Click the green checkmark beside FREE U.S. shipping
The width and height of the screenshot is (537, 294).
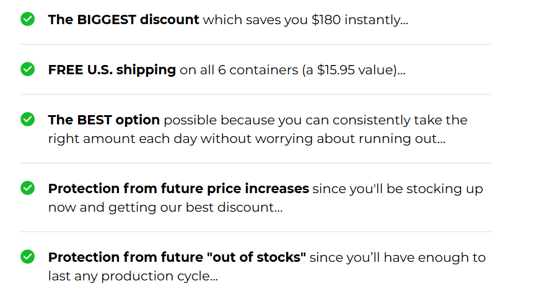click(27, 69)
